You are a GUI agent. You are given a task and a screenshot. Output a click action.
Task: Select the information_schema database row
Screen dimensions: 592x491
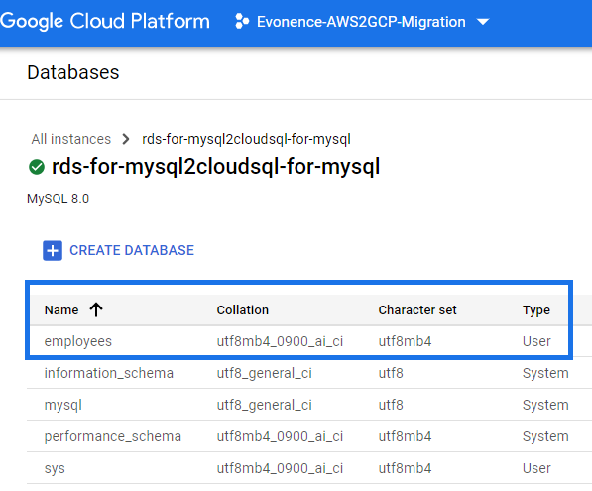click(298, 373)
